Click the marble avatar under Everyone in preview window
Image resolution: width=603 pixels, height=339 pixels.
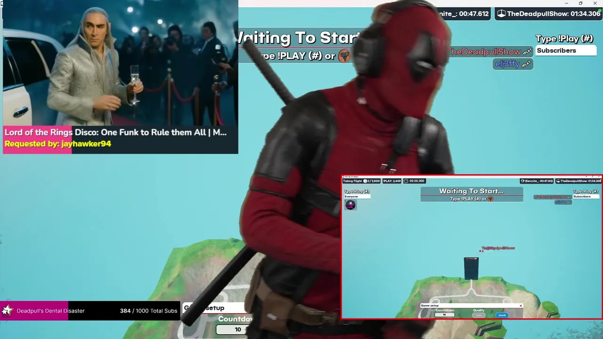350,205
